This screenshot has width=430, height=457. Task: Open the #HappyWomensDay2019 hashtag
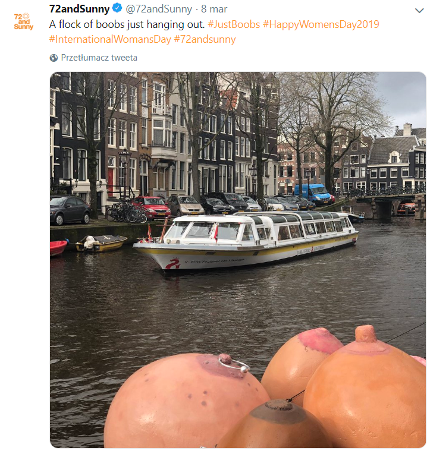(321, 24)
